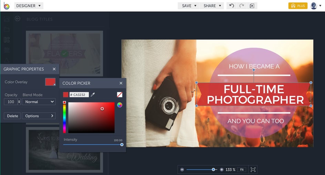The width and height of the screenshot is (325, 175).
Task: Select the no-color transparent swatch icon
Action: pyautogui.click(x=119, y=95)
